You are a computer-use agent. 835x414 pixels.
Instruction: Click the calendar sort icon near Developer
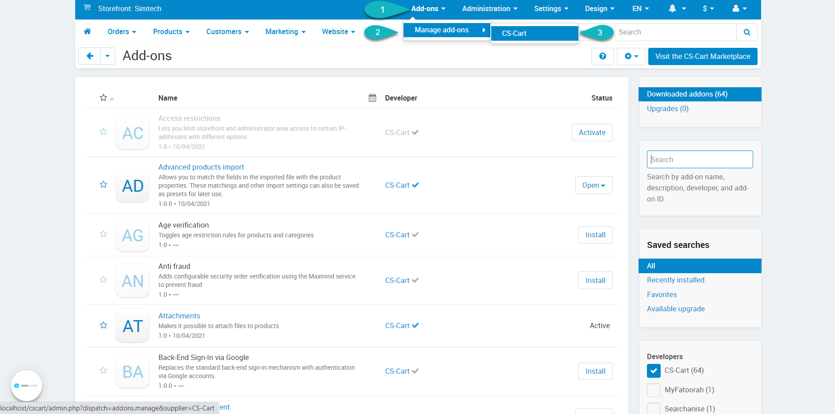pyautogui.click(x=373, y=98)
